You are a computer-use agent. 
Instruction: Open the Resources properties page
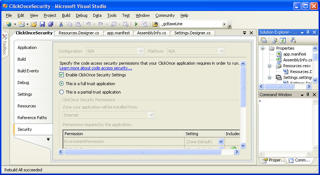pos(33,106)
